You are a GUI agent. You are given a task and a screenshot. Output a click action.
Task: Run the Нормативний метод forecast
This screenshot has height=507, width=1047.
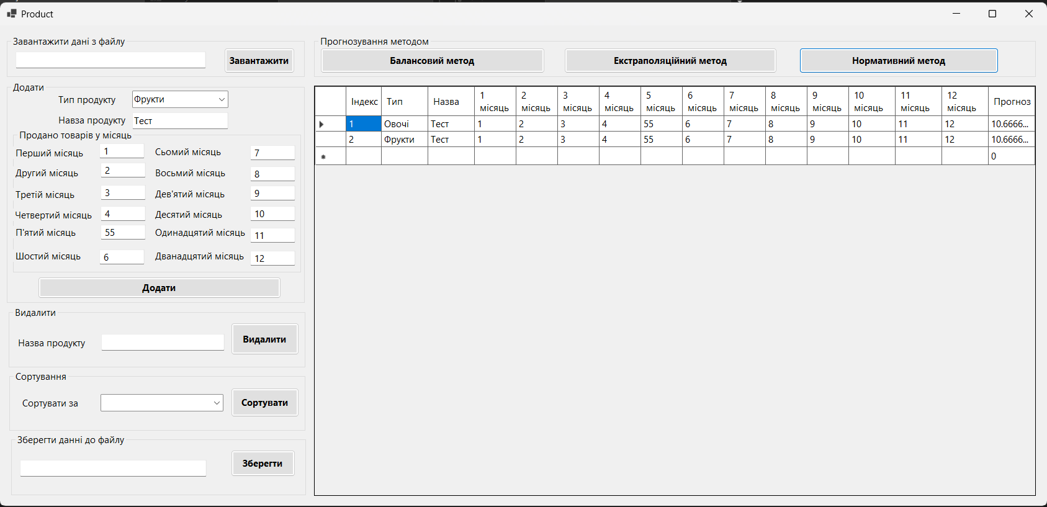(x=899, y=61)
